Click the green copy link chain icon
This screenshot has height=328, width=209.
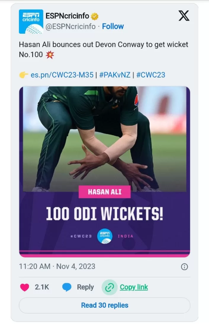tap(109, 287)
